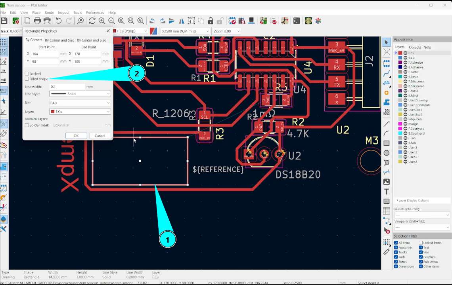
Task: Open the Tools menu
Action: (78, 13)
